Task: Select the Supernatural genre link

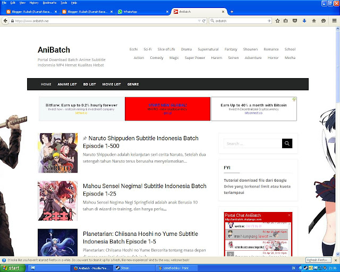Action: pyautogui.click(x=208, y=49)
